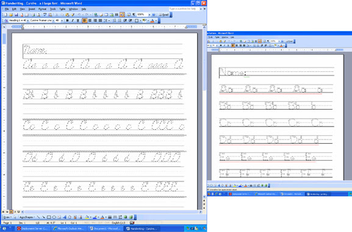Open the Insert menu in the front Word window
Image resolution: width=352 pixels, height=232 pixels.
[x=32, y=9]
